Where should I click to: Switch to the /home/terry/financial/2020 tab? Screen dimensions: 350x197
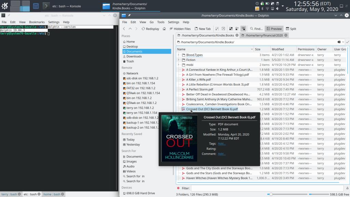264,35
